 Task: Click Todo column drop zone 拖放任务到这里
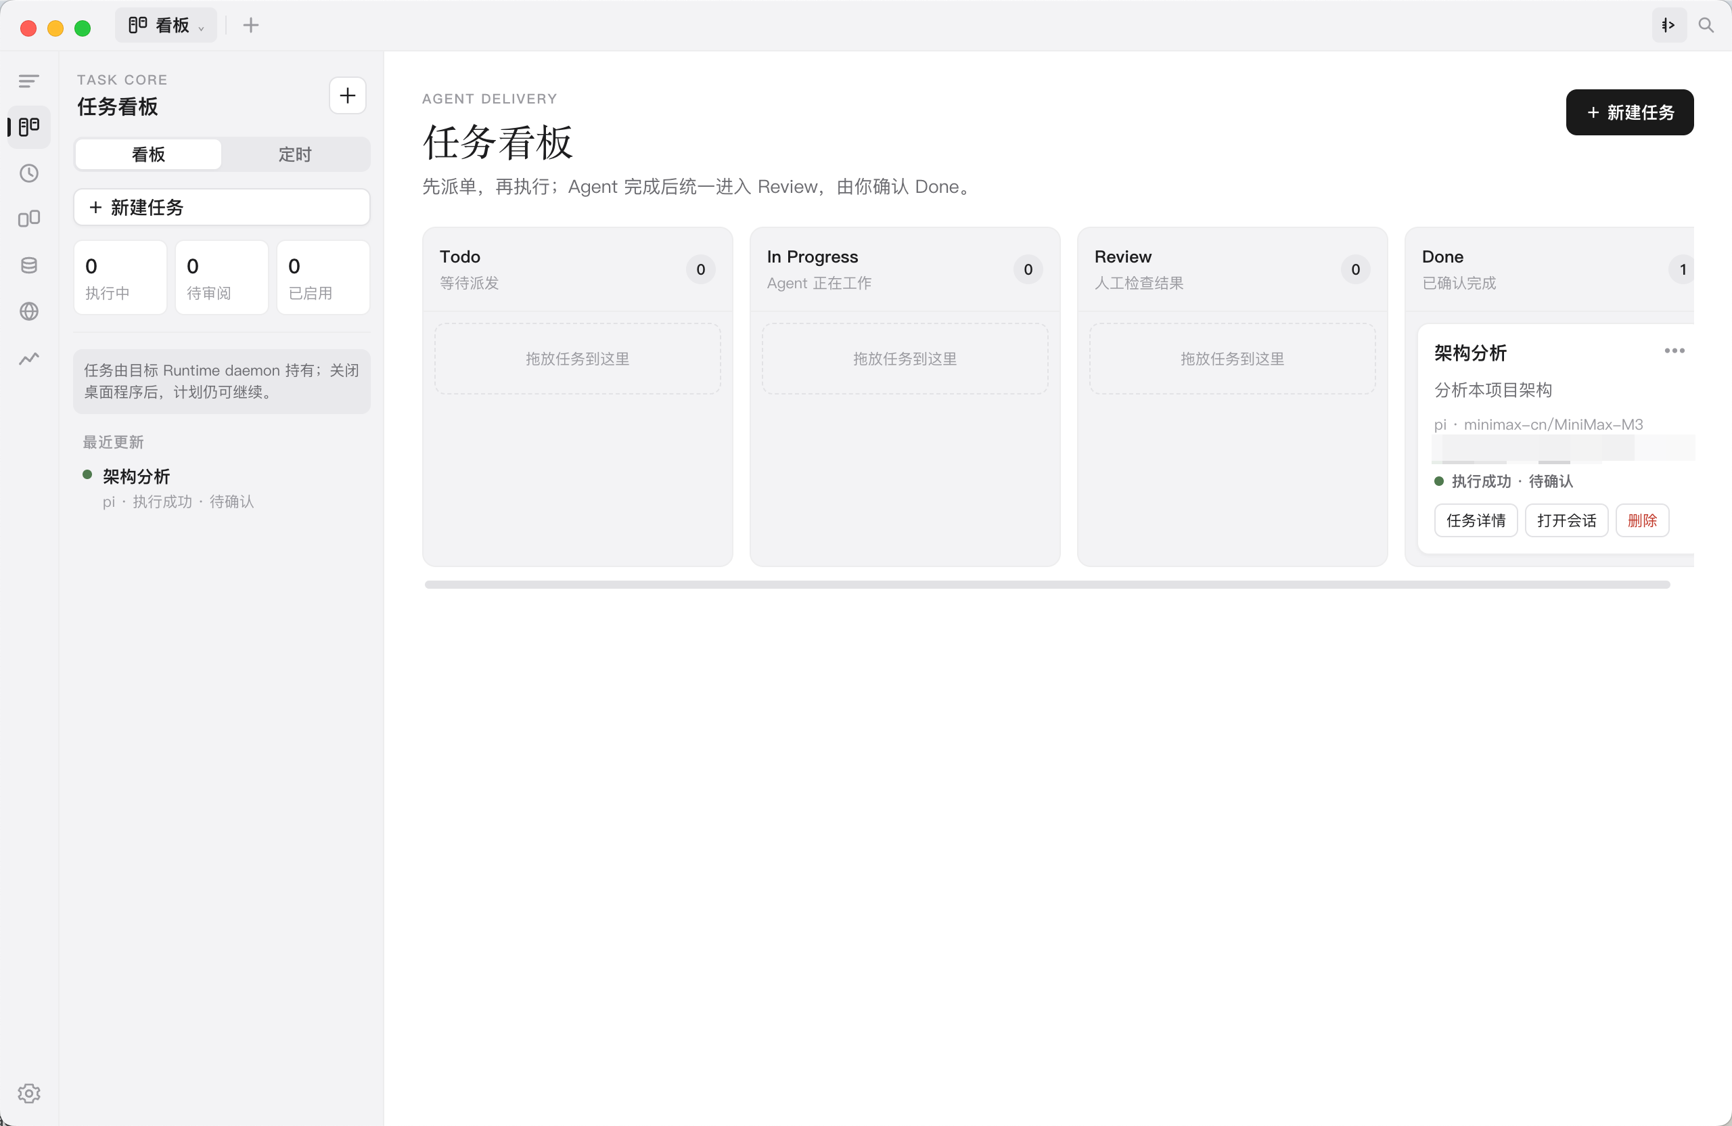[x=577, y=359]
